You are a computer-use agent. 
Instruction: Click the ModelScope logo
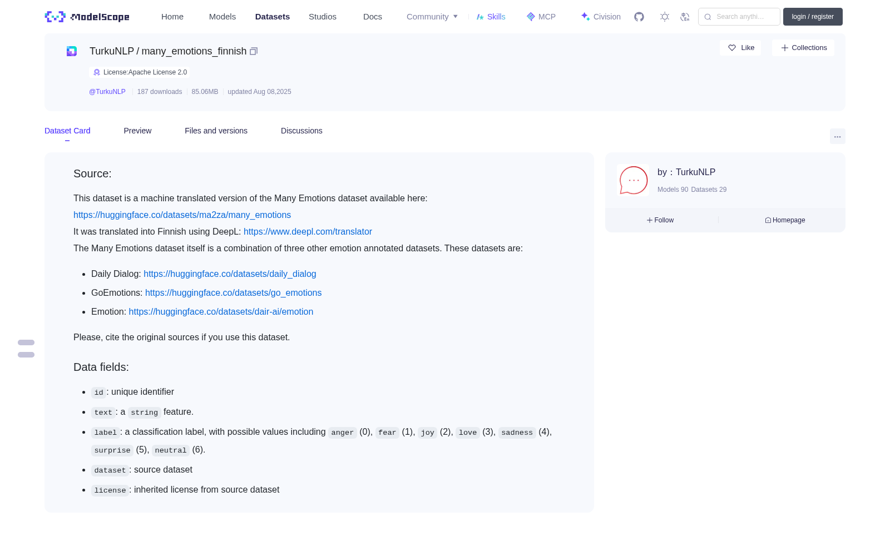tap(87, 17)
